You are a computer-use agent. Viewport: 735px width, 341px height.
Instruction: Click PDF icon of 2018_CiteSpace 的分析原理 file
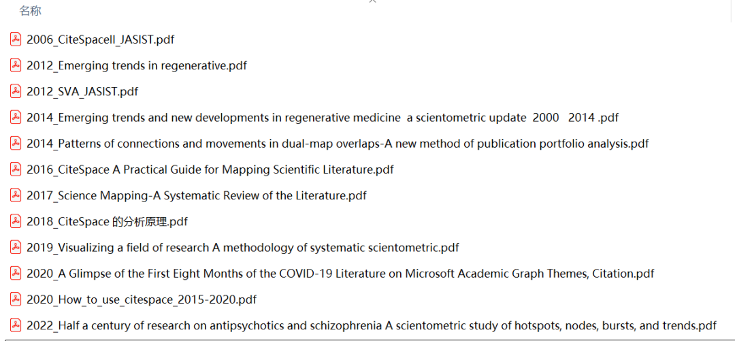tap(16, 221)
